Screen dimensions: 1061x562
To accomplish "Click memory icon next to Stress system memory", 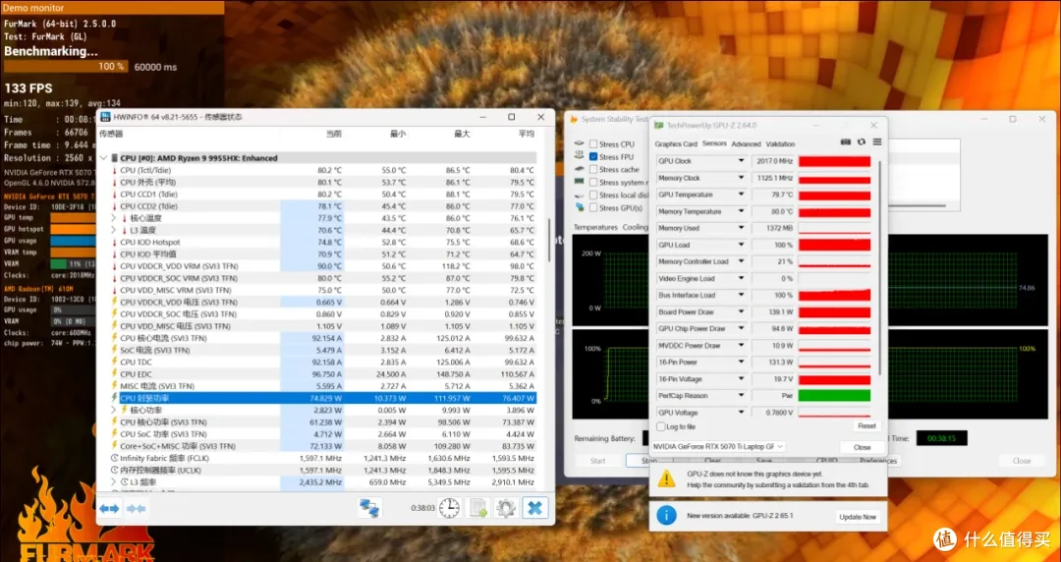I will [x=580, y=182].
